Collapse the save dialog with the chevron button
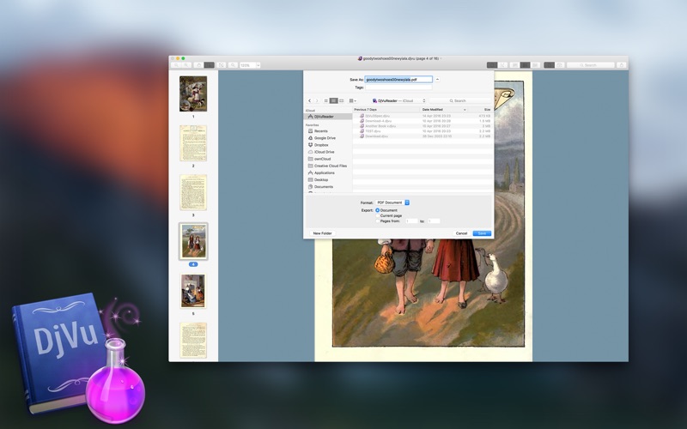Viewport: 687px width, 429px height. click(438, 80)
